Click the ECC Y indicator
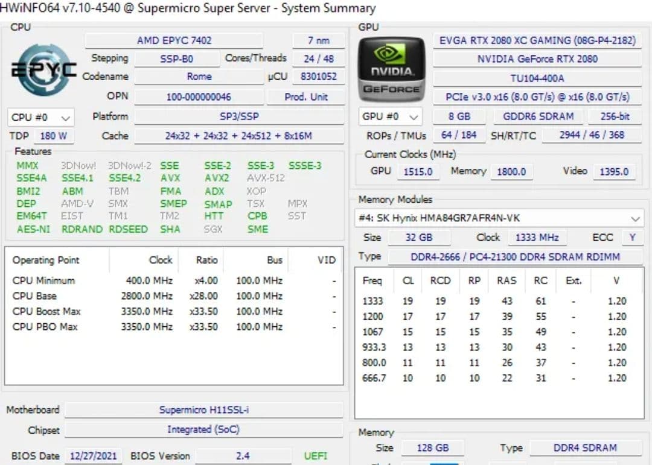Image resolution: width=652 pixels, height=465 pixels. click(x=632, y=238)
